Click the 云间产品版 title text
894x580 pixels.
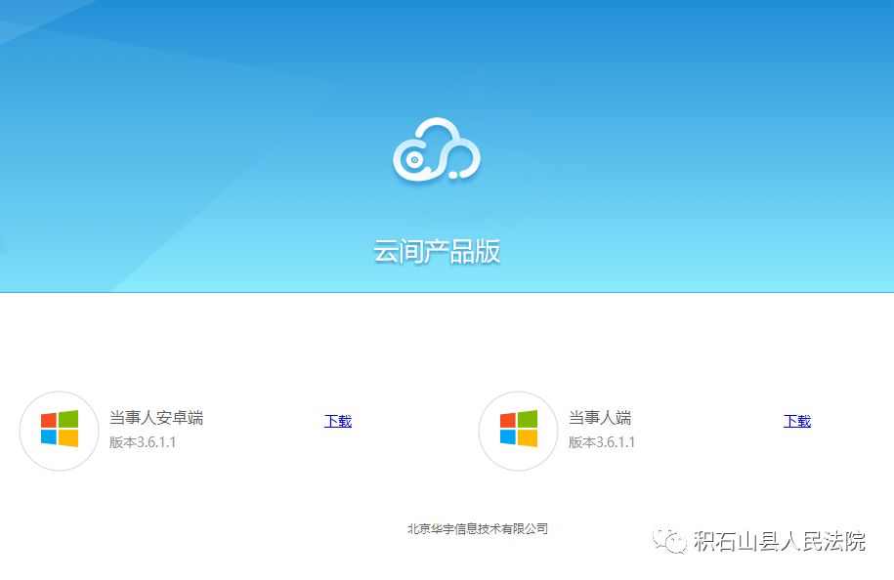click(437, 251)
